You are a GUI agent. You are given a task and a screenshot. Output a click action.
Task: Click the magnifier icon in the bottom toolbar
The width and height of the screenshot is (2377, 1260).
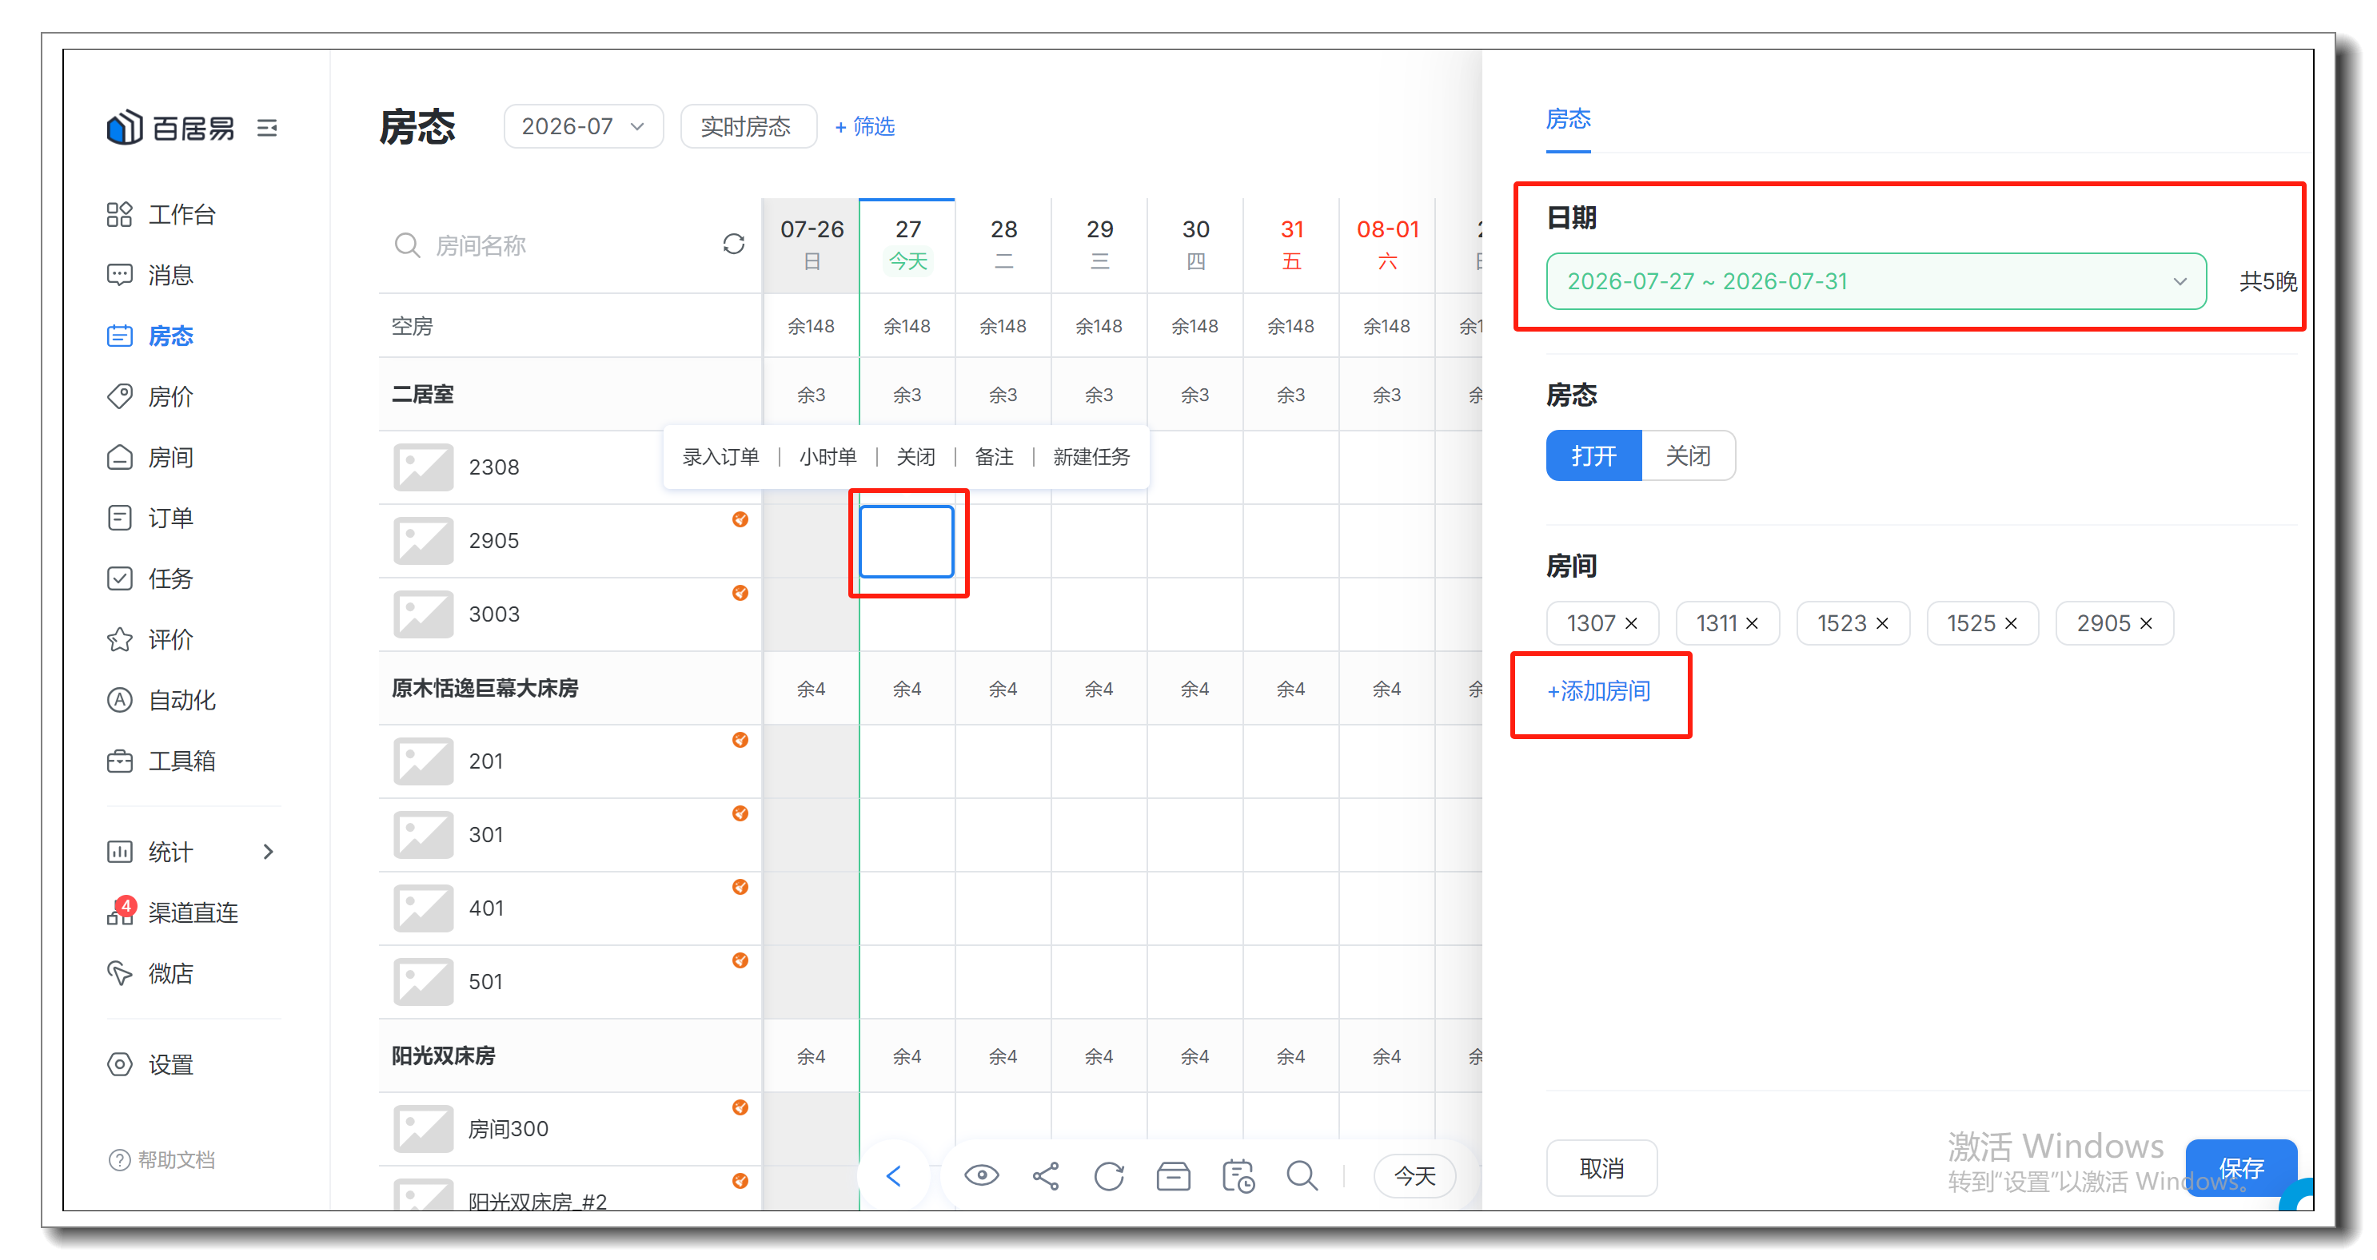point(1302,1175)
